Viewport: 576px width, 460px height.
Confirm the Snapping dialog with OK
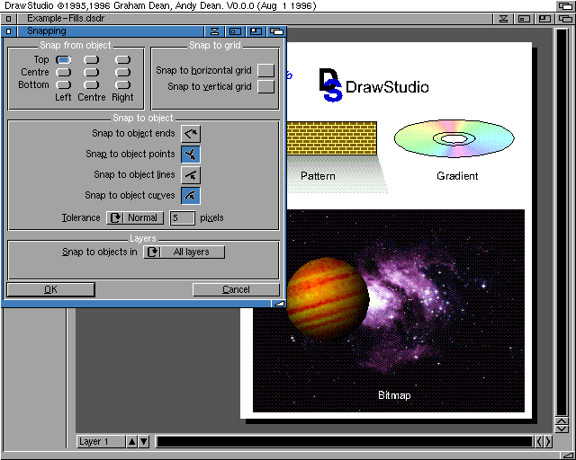coord(50,289)
